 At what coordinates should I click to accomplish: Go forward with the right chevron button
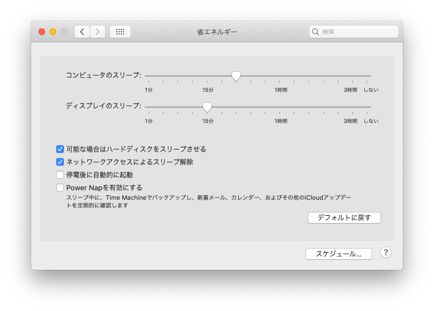pos(97,32)
